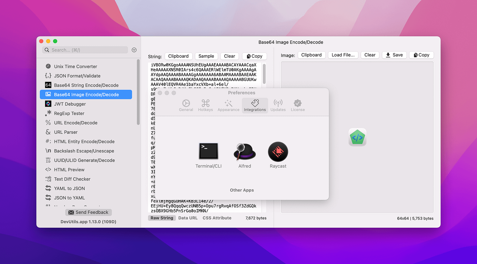The image size is (477, 264).
Task: Select JSON Format/Validate in the sidebar
Action: [86, 76]
